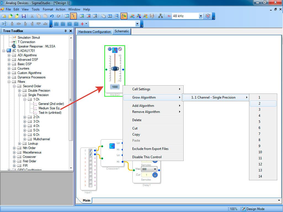Image resolution: width=283 pixels, height=212 pixels.
Task: Expand the 2 Ch filter tree node
Action: 25,117
